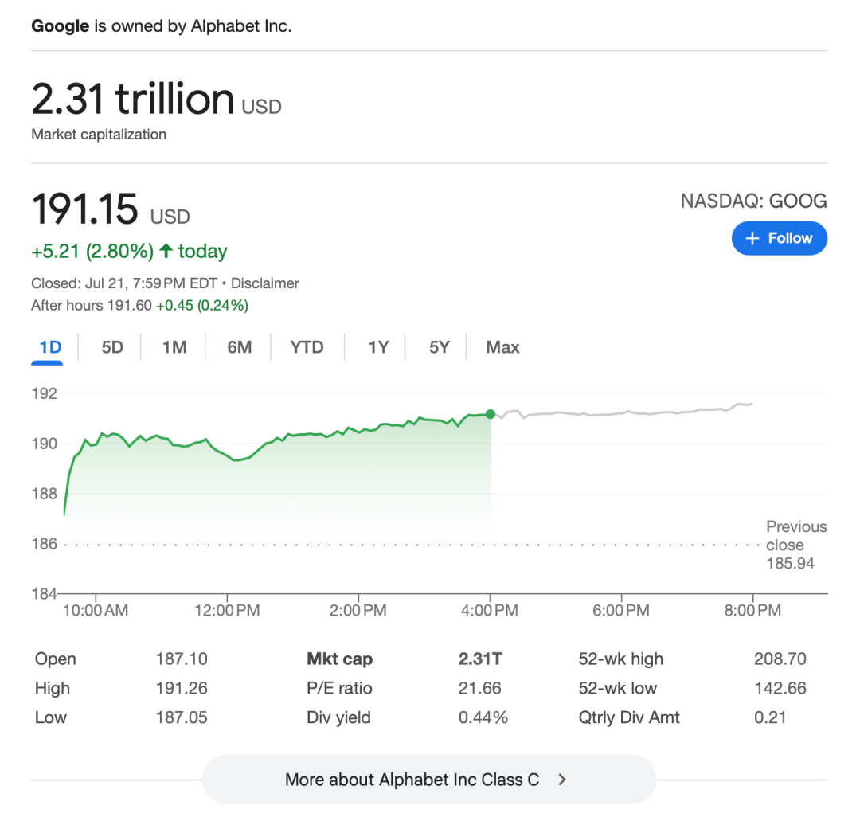Click the Market capitalization caption

(x=99, y=135)
